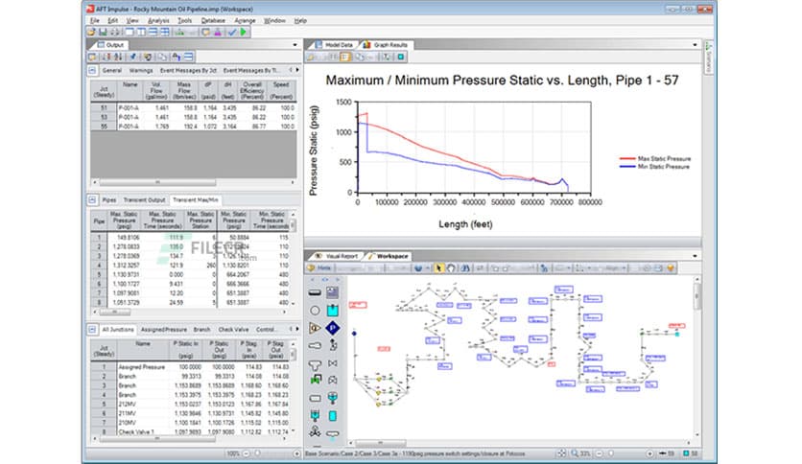Click the highlighted graph-layout icon in Graph toolbar

coord(345,57)
